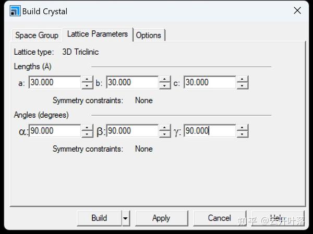Click the length a input field
Viewport: 313px width, 234px height.
(x=54, y=82)
